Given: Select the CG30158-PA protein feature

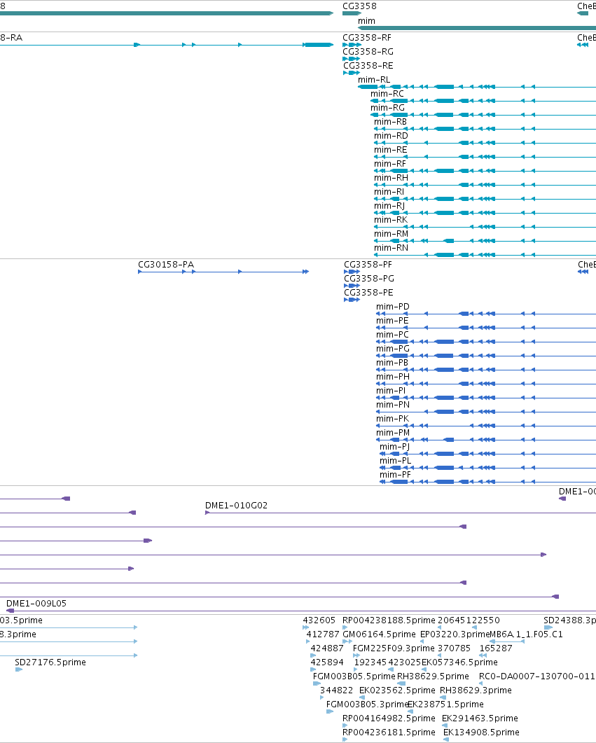Looking at the screenshot, I should [x=166, y=265].
